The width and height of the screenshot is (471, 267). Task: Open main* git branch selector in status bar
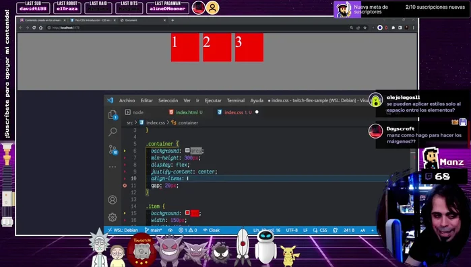[154, 230]
